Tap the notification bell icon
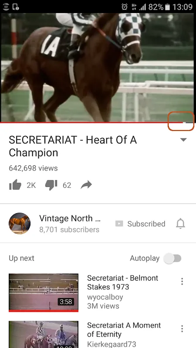Screen dimensions: 196x348 (180, 224)
